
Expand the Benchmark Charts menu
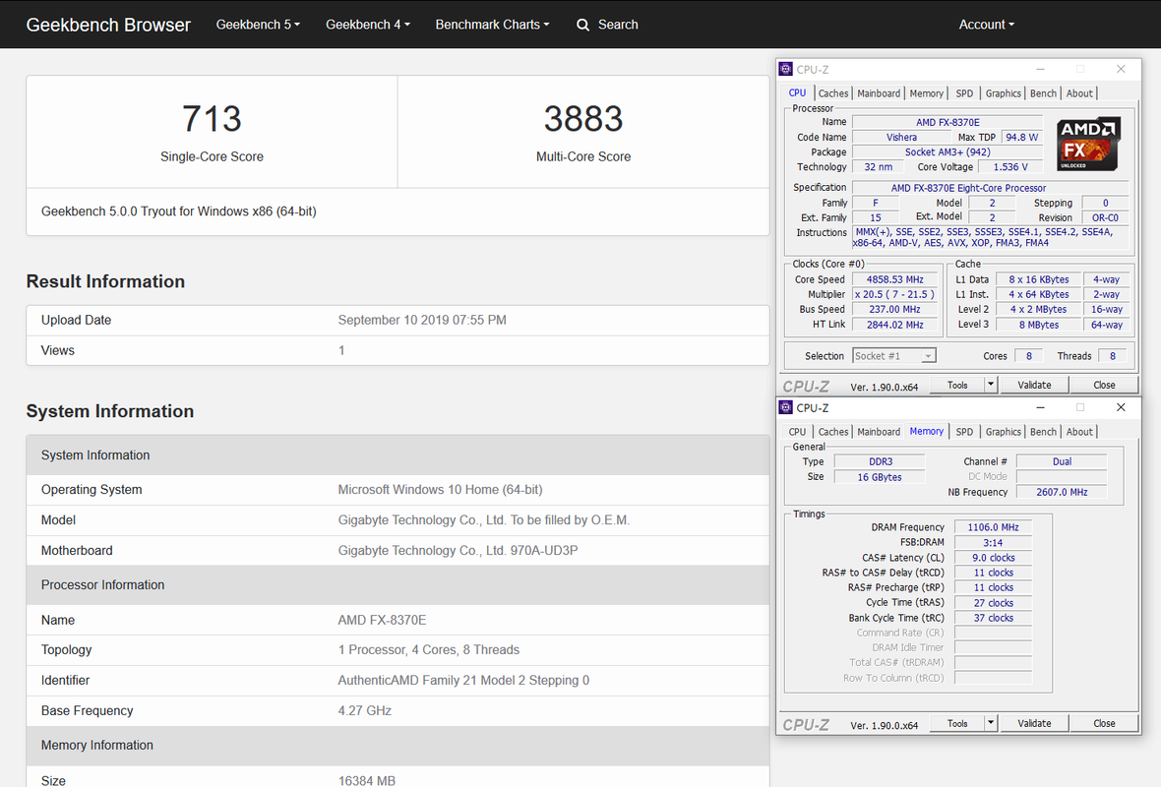492,25
